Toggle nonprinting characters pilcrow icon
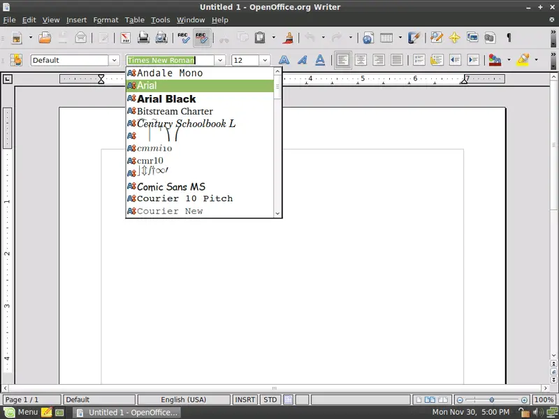Screen dimensions: 559x419 [509, 38]
